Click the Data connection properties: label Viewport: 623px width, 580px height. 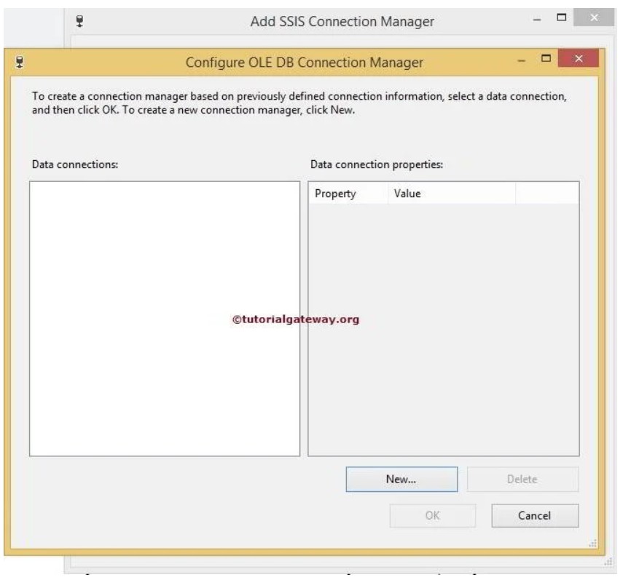point(376,164)
